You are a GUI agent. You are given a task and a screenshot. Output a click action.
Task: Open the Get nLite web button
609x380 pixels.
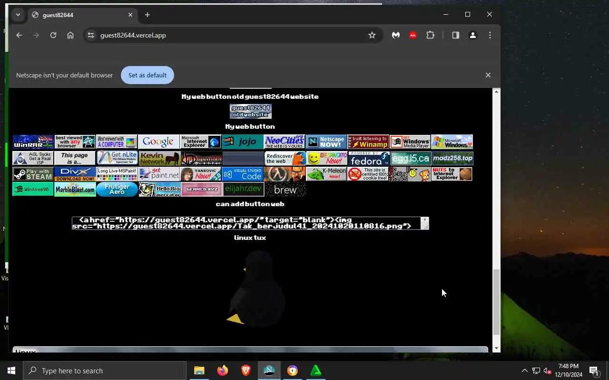pyautogui.click(x=117, y=158)
